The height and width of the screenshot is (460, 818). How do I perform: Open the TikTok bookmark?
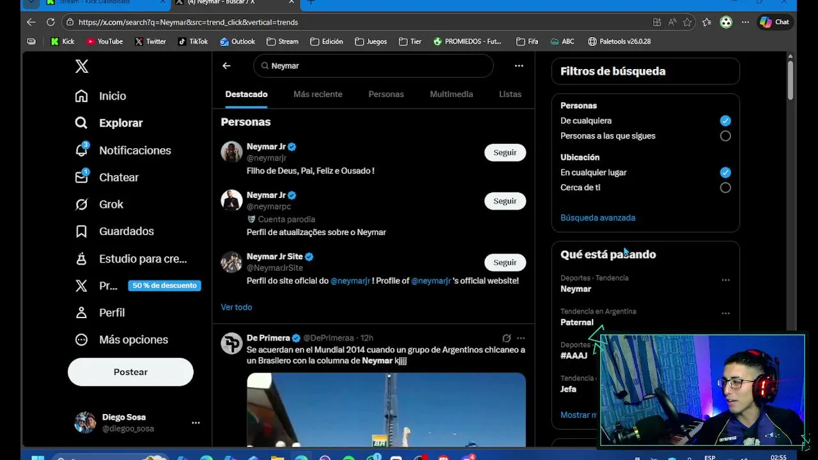coord(192,42)
